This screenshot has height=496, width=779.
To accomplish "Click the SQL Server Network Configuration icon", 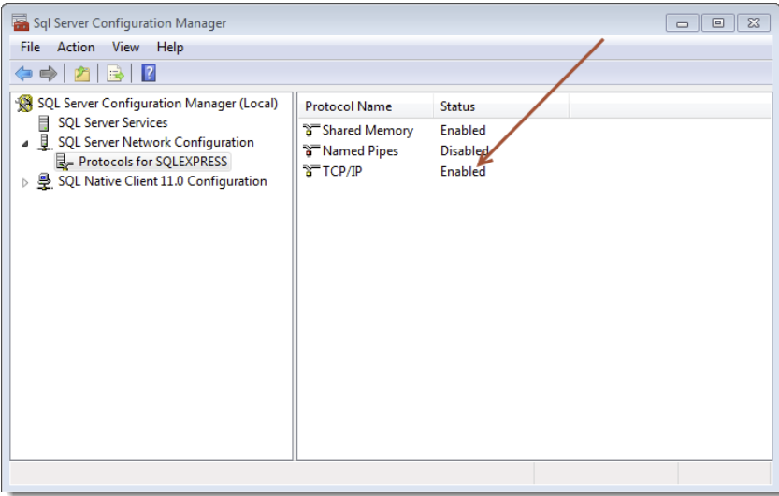I will coord(44,142).
